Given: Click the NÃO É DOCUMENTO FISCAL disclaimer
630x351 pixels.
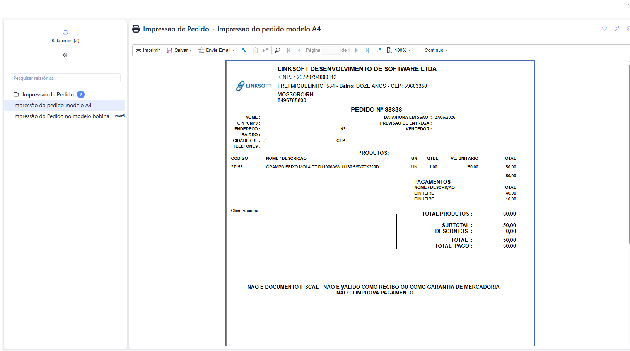Looking at the screenshot, I should point(375,290).
